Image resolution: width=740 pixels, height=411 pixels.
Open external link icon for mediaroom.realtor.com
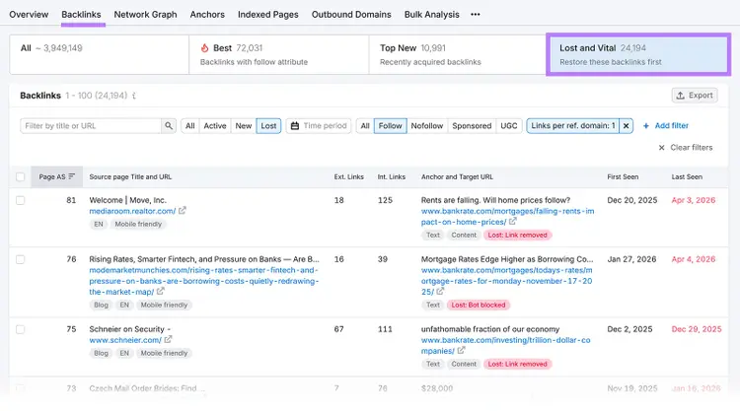pos(183,211)
